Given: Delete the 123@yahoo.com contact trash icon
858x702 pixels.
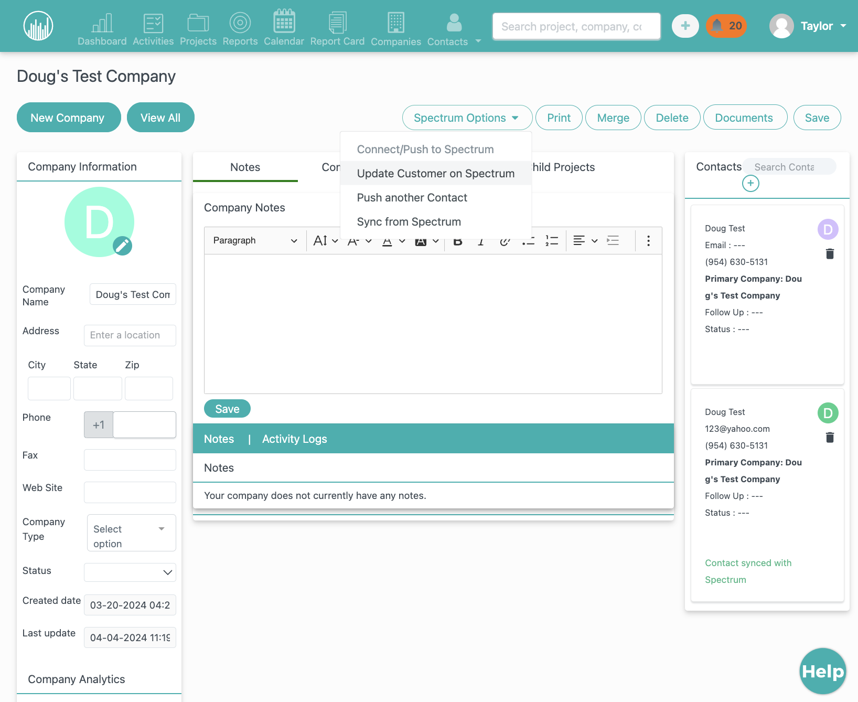Looking at the screenshot, I should [830, 438].
